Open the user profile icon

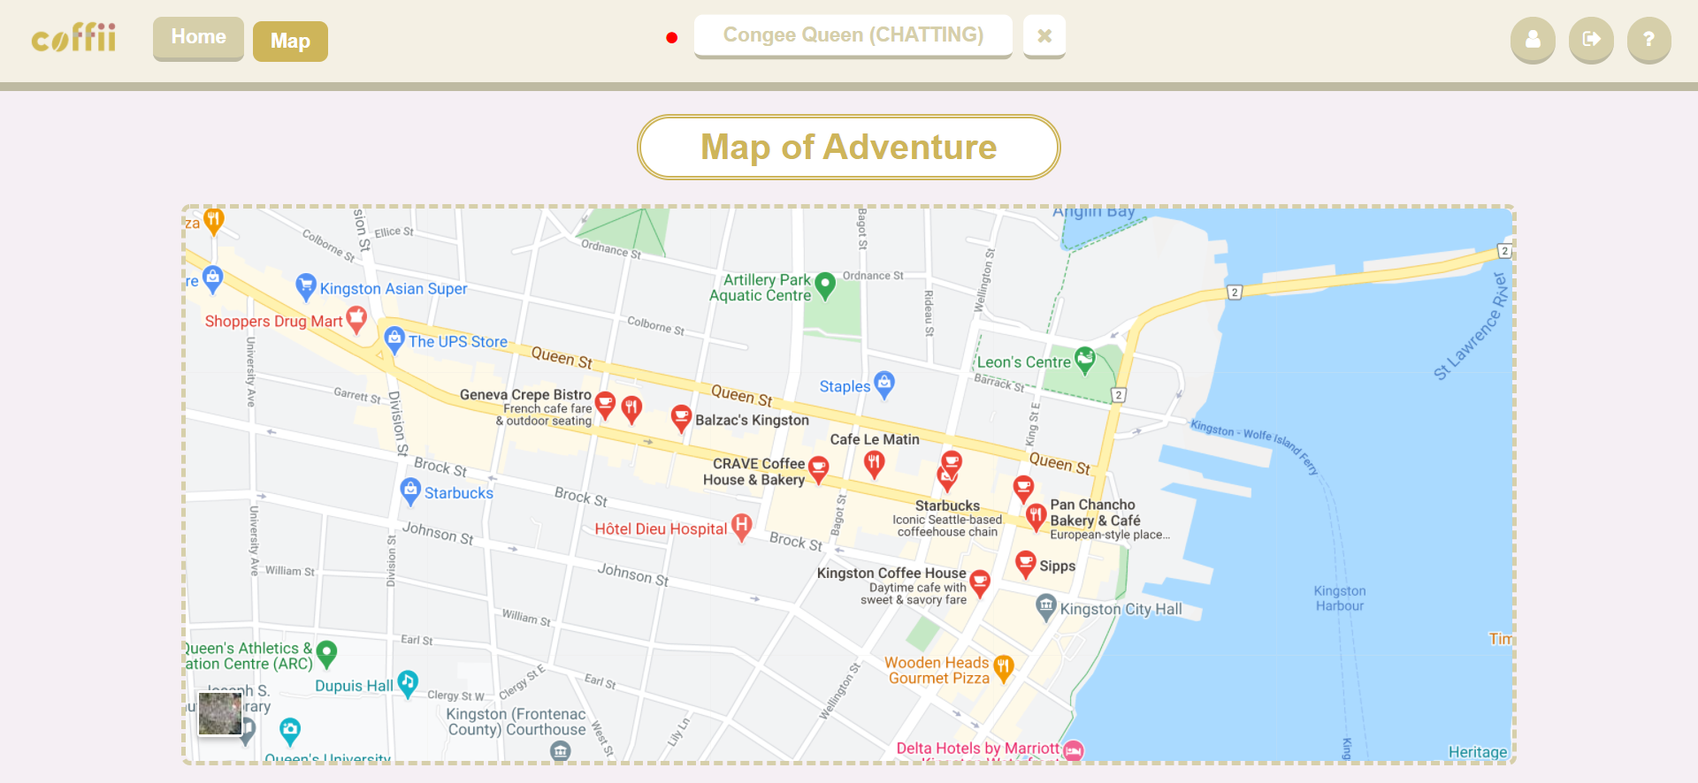pyautogui.click(x=1533, y=40)
